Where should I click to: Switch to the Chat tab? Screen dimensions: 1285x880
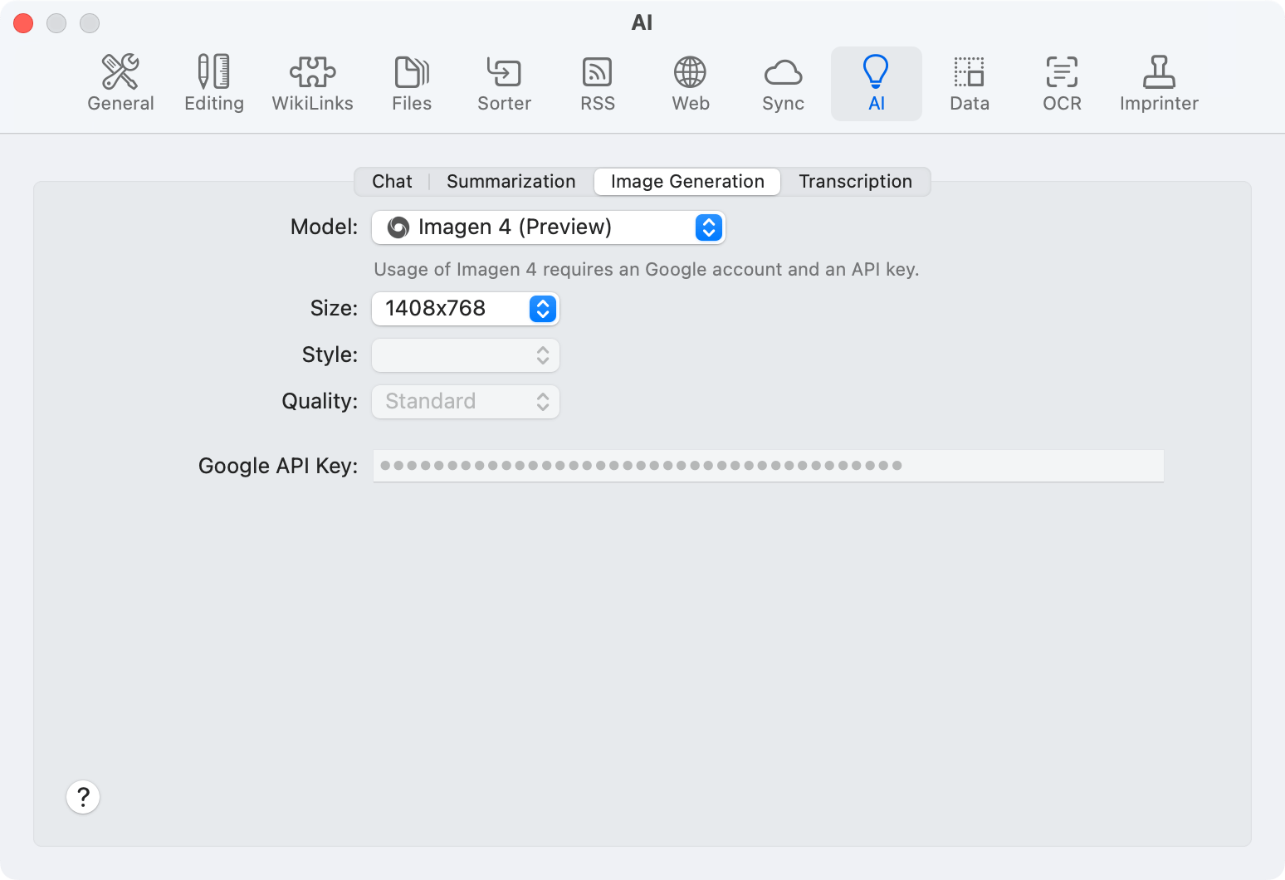pyautogui.click(x=392, y=182)
